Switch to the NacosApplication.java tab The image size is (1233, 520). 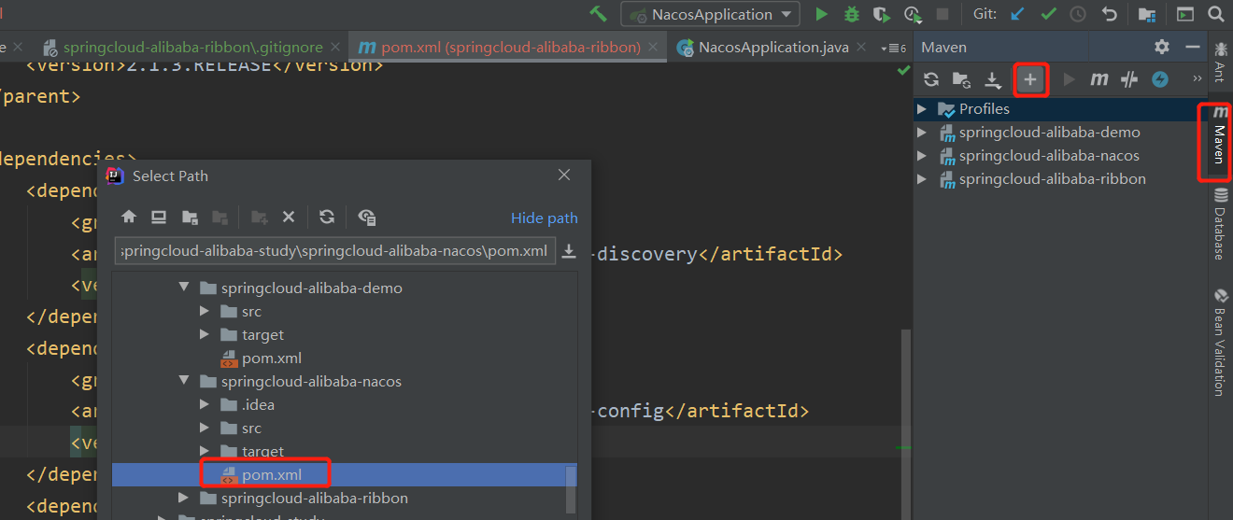pos(773,47)
